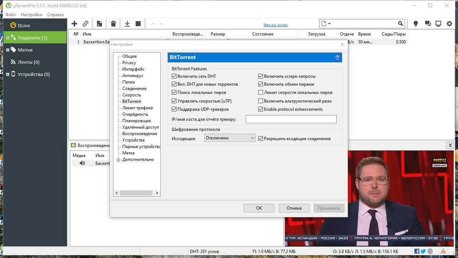This screenshot has width=458, height=258.
Task: Toggle Управлять скоростью [uTP] checkbox
Action: click(x=174, y=101)
